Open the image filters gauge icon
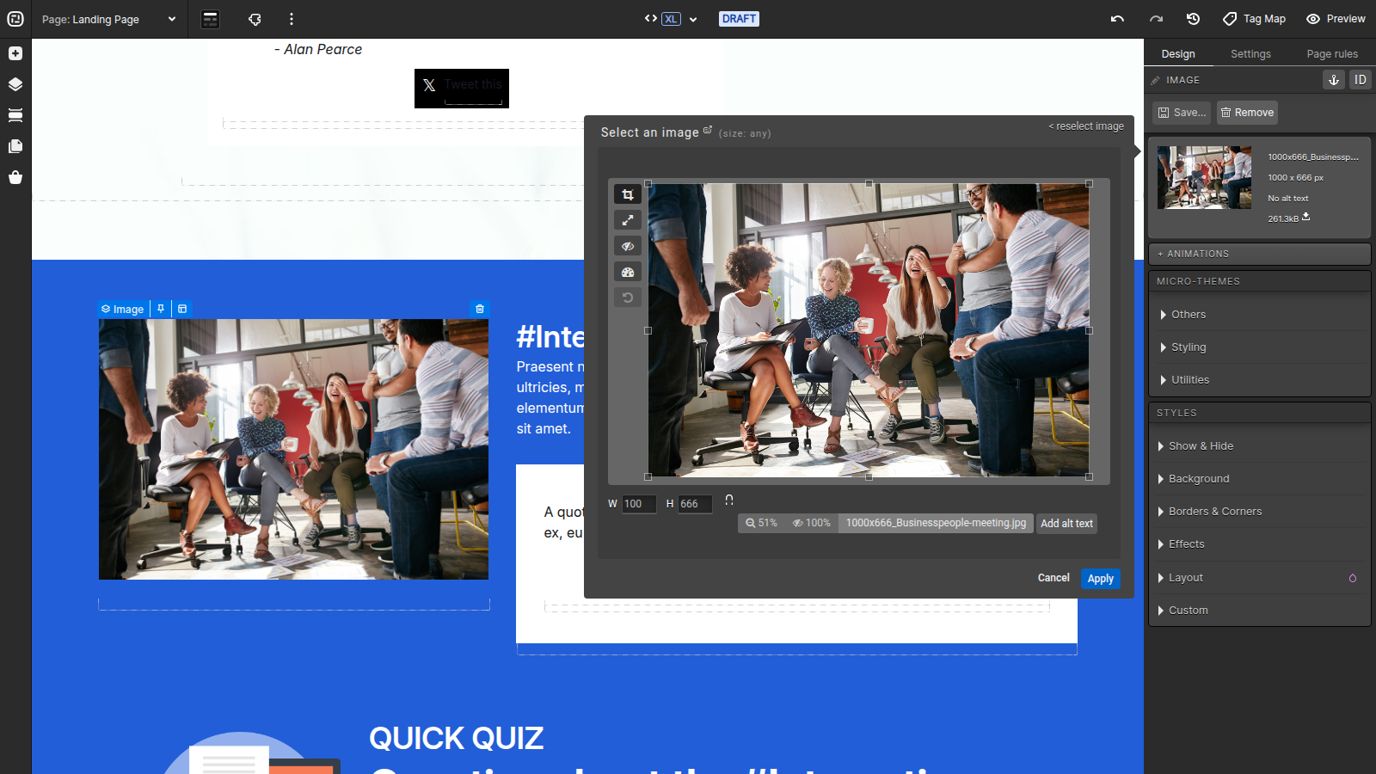 coord(628,272)
